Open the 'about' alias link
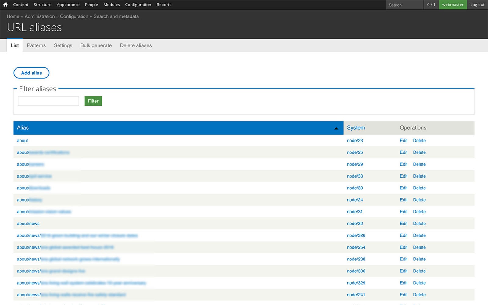The height and width of the screenshot is (305, 488). [x=22, y=141]
